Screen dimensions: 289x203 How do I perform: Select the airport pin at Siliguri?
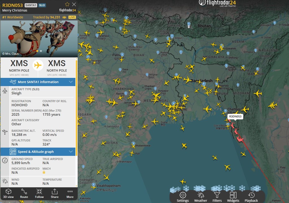pos(172,36)
